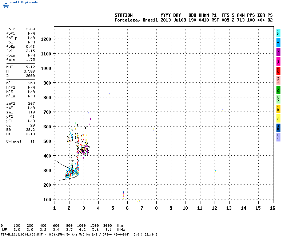Click the yF2 value 41
This screenshot has width=291, height=237.
(x=32, y=117)
